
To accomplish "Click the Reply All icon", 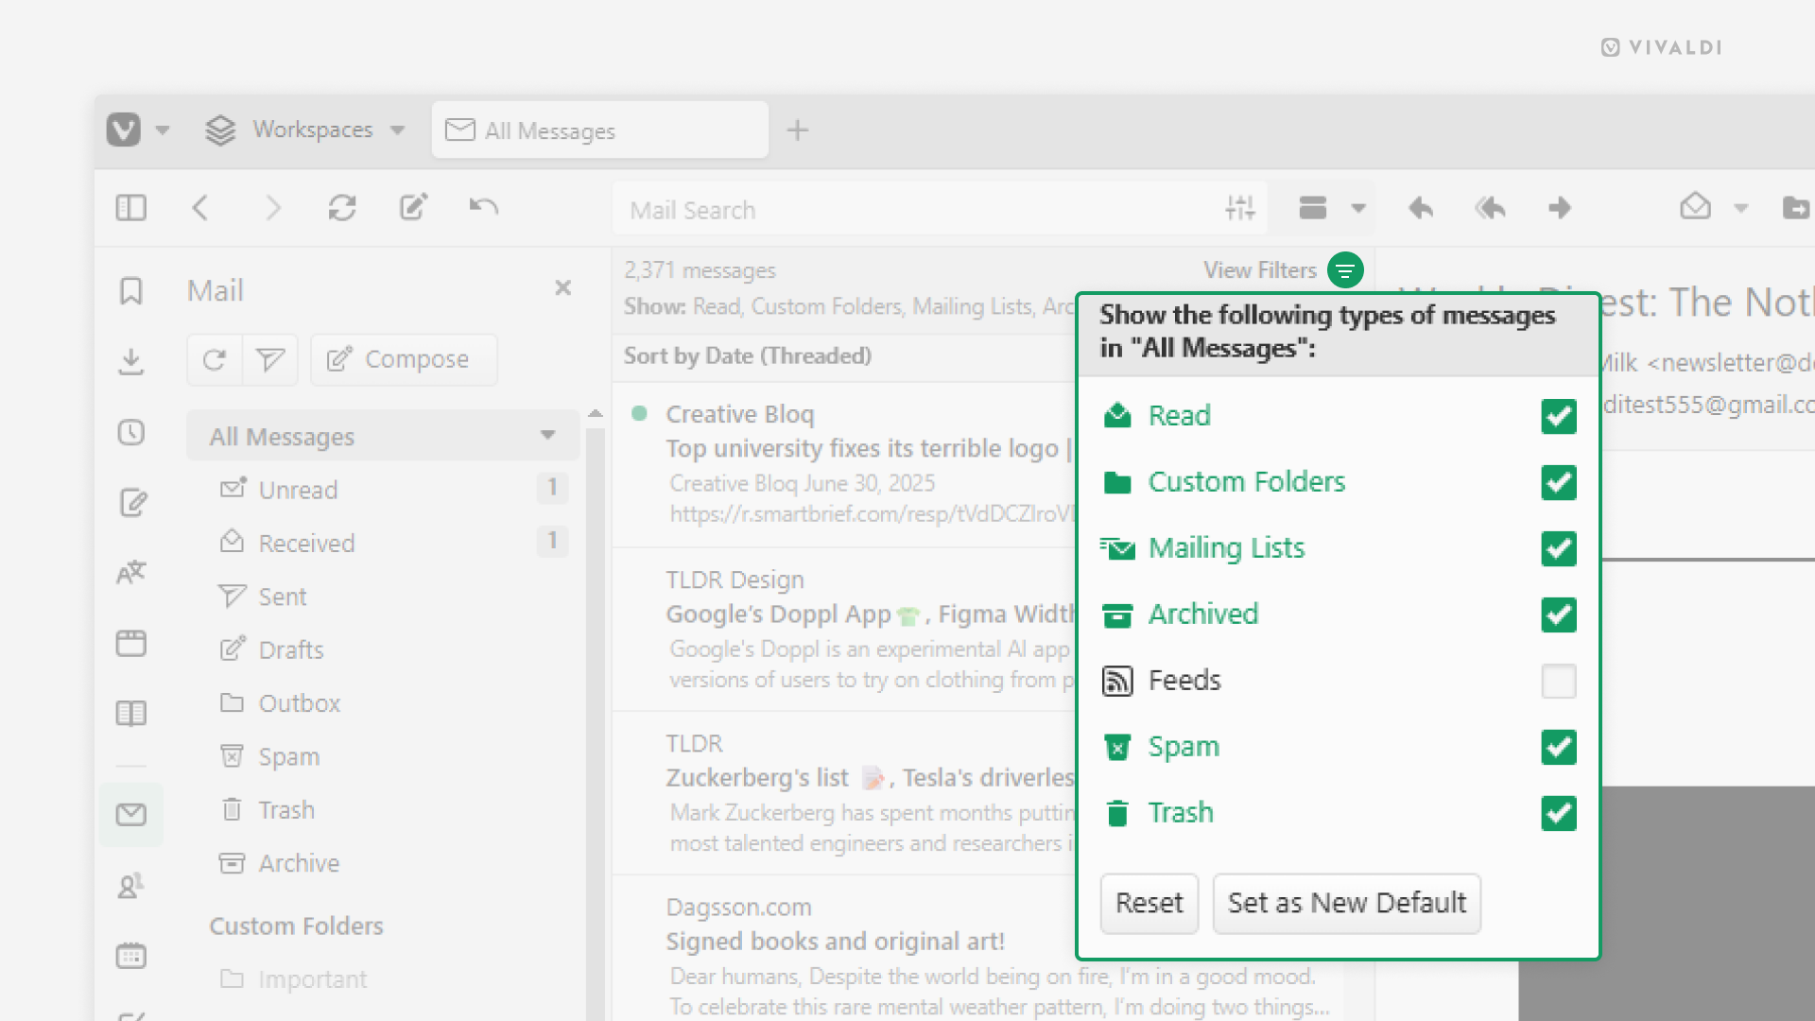I will pyautogui.click(x=1491, y=208).
